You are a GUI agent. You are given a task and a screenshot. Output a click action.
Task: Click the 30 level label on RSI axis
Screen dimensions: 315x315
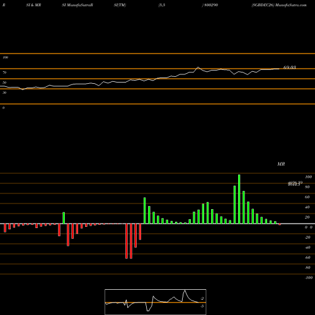point(4,93)
